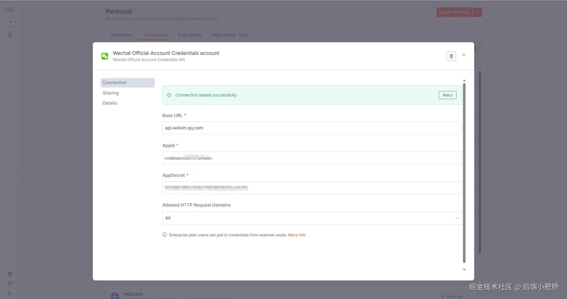
Task: Open Allowed HTTP Request Domains dropdown
Action: [x=312, y=218]
